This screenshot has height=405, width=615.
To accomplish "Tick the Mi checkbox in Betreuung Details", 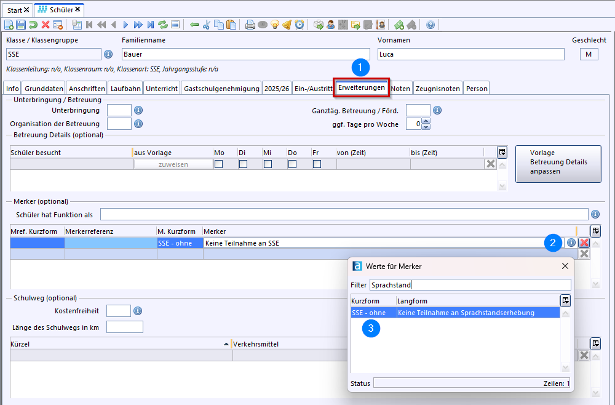I will (268, 164).
